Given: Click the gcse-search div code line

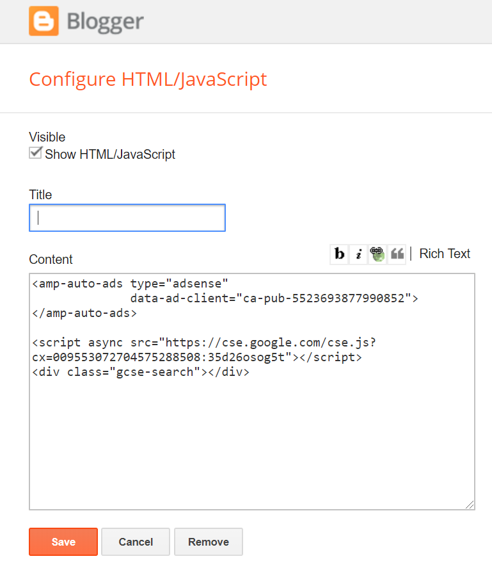Looking at the screenshot, I should 141,372.
